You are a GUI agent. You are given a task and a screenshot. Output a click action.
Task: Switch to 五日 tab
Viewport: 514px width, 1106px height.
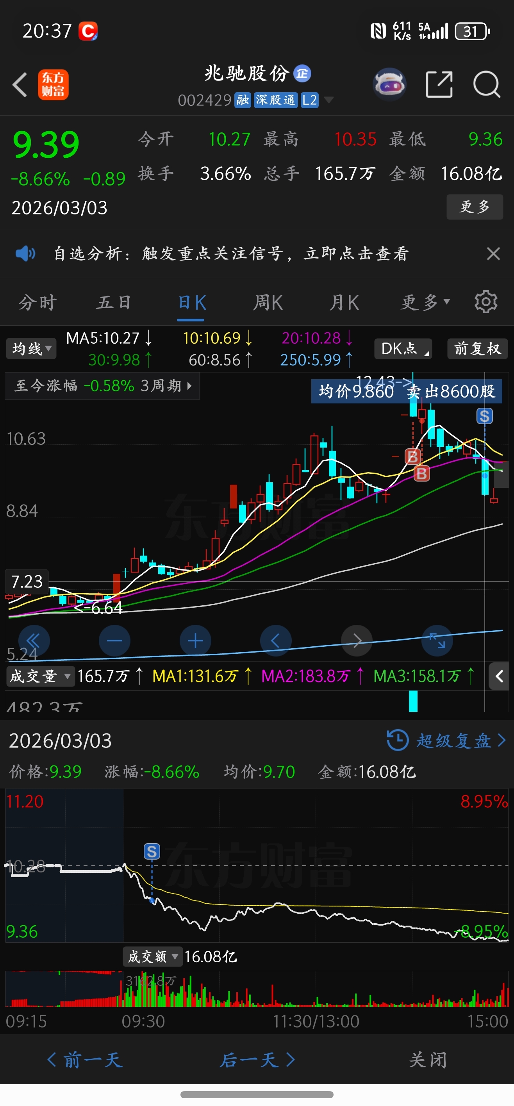(x=114, y=302)
